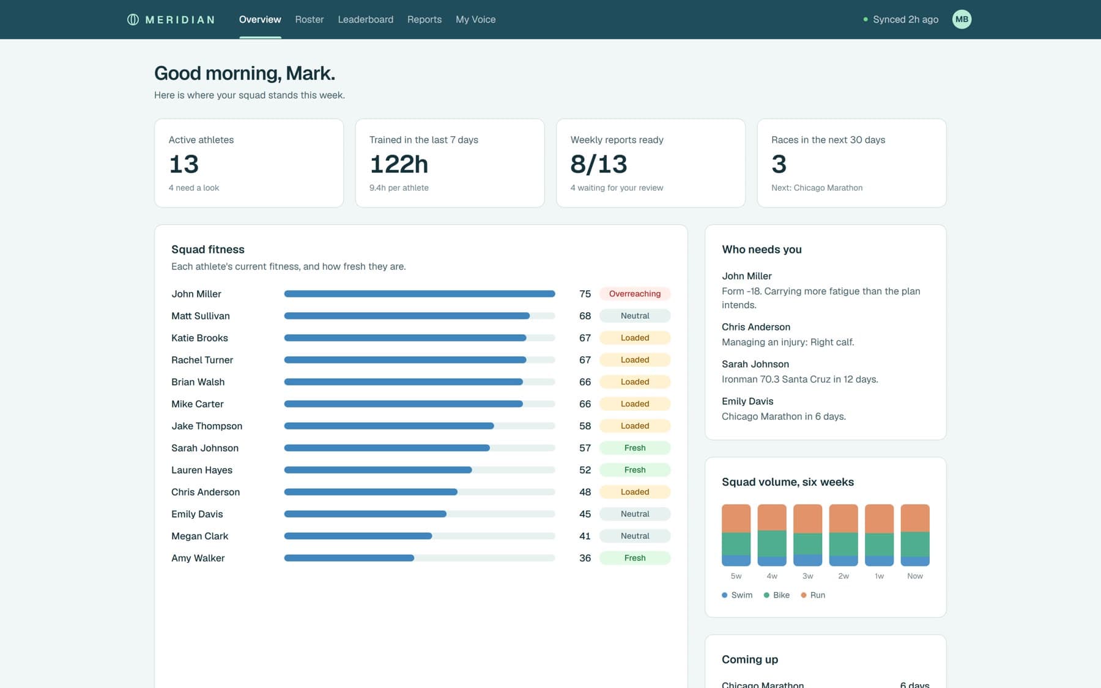Open Sarah Johnson in Who needs you
This screenshot has height=688, width=1101.
[x=755, y=364]
